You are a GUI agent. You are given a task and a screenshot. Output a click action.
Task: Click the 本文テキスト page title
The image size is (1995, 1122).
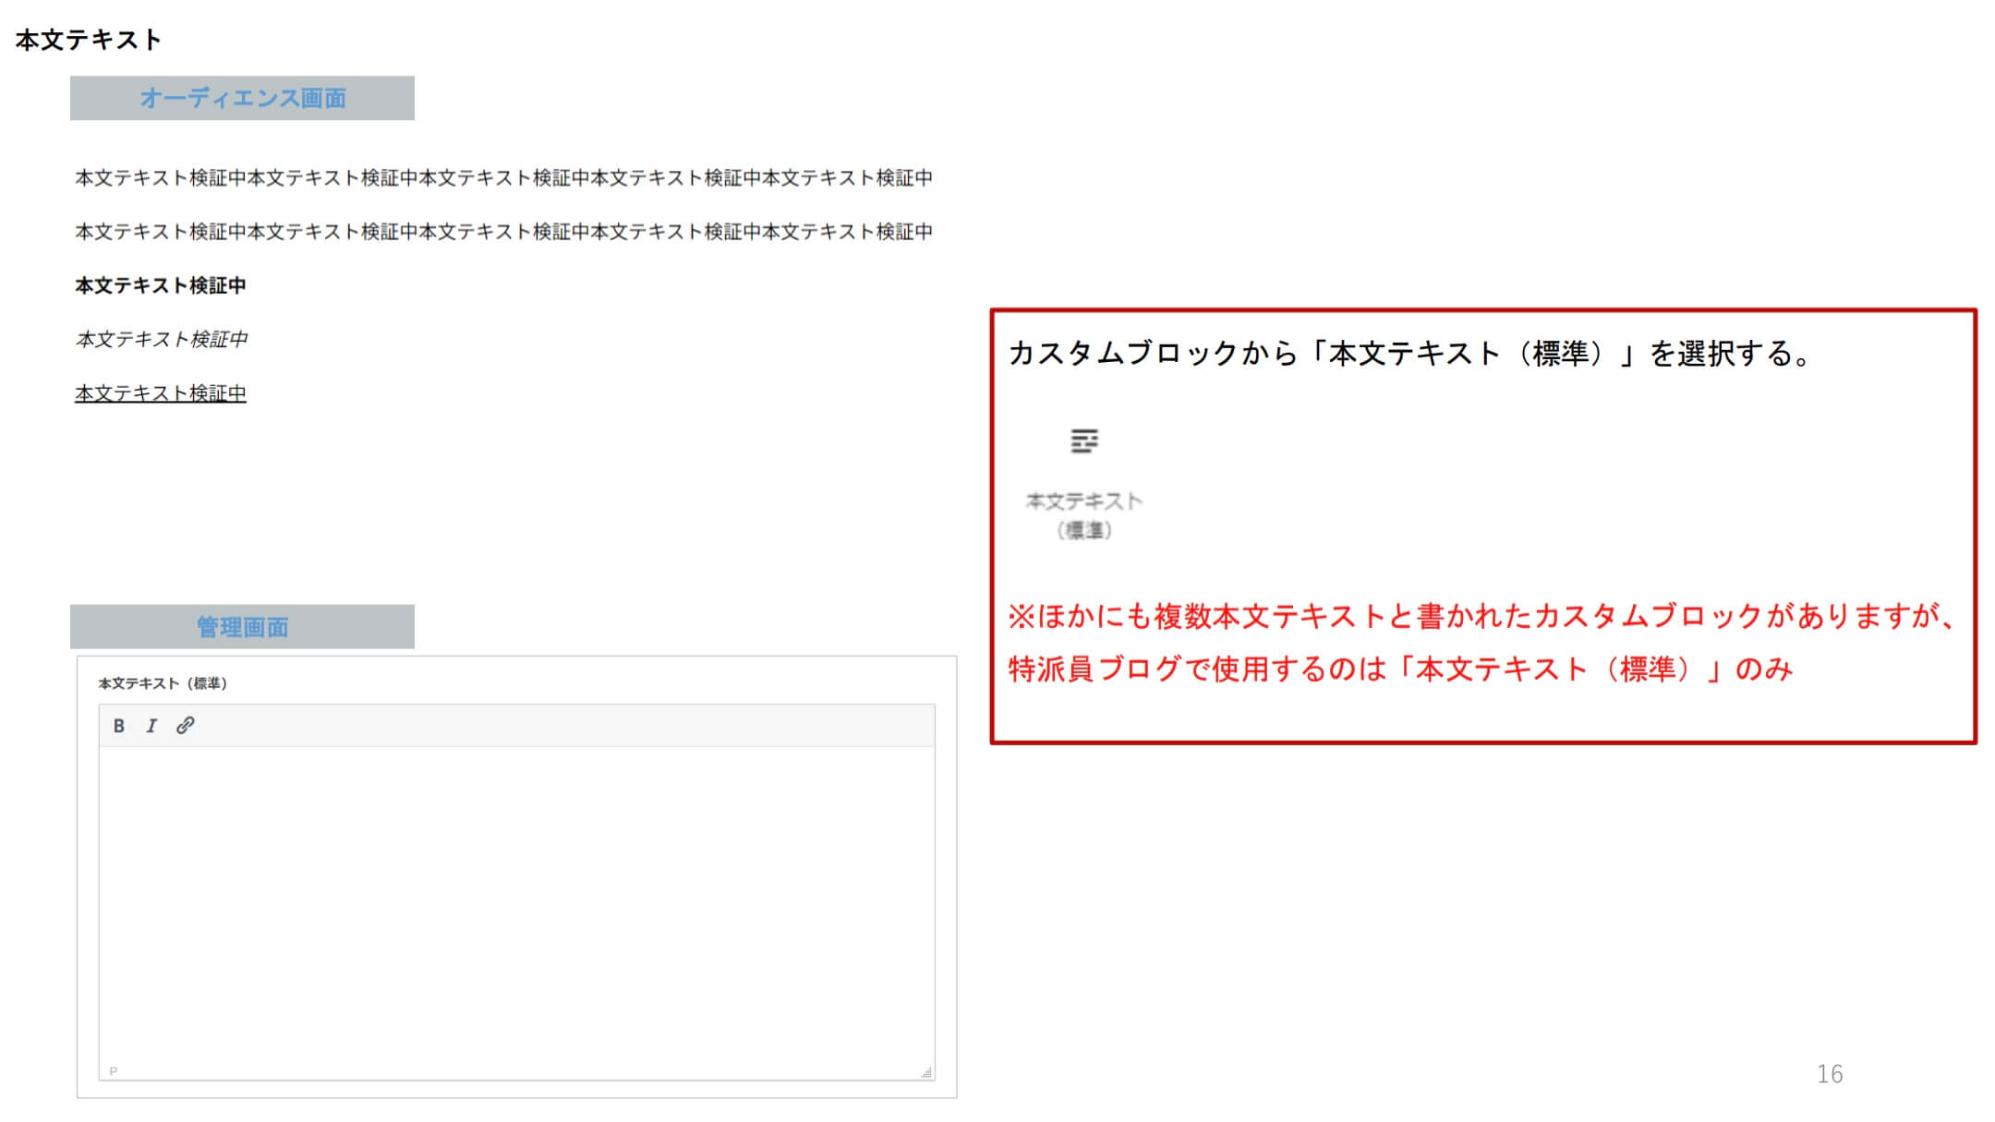click(89, 40)
